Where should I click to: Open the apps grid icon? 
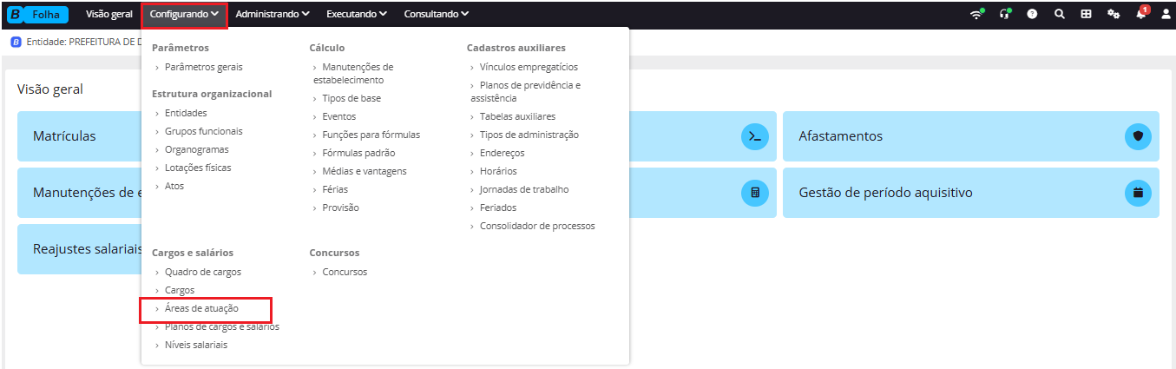1086,14
